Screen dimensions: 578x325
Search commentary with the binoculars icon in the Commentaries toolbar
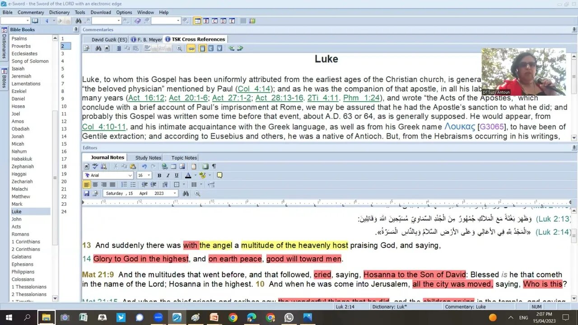point(98,48)
